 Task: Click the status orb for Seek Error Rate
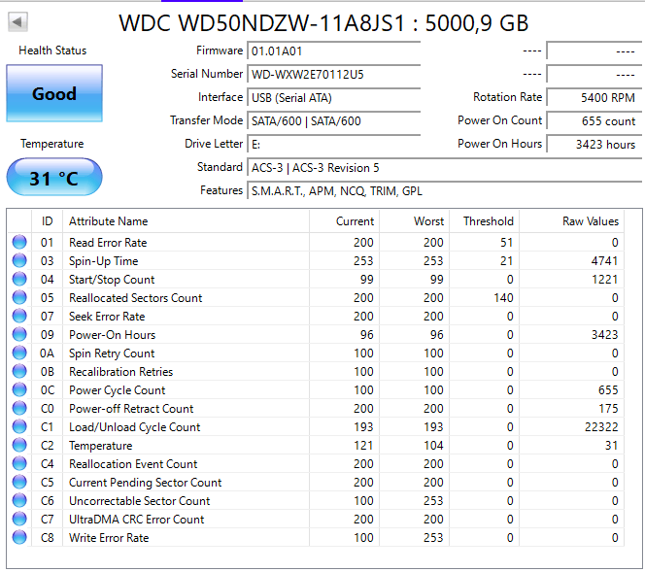point(19,317)
